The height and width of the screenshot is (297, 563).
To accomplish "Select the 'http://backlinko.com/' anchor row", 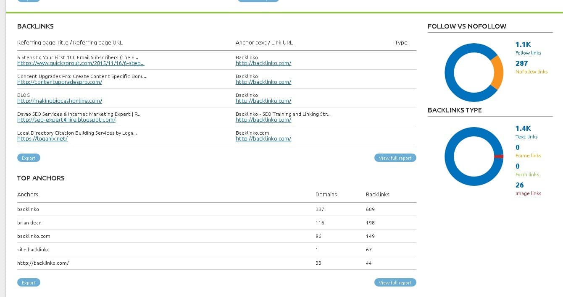I will [217, 263].
